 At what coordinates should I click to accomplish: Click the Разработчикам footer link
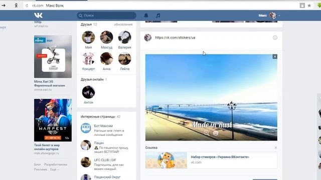tap(56, 164)
